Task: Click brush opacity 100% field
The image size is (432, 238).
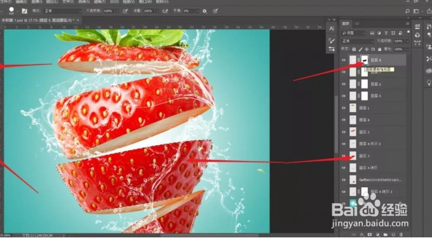Action: [x=109, y=11]
